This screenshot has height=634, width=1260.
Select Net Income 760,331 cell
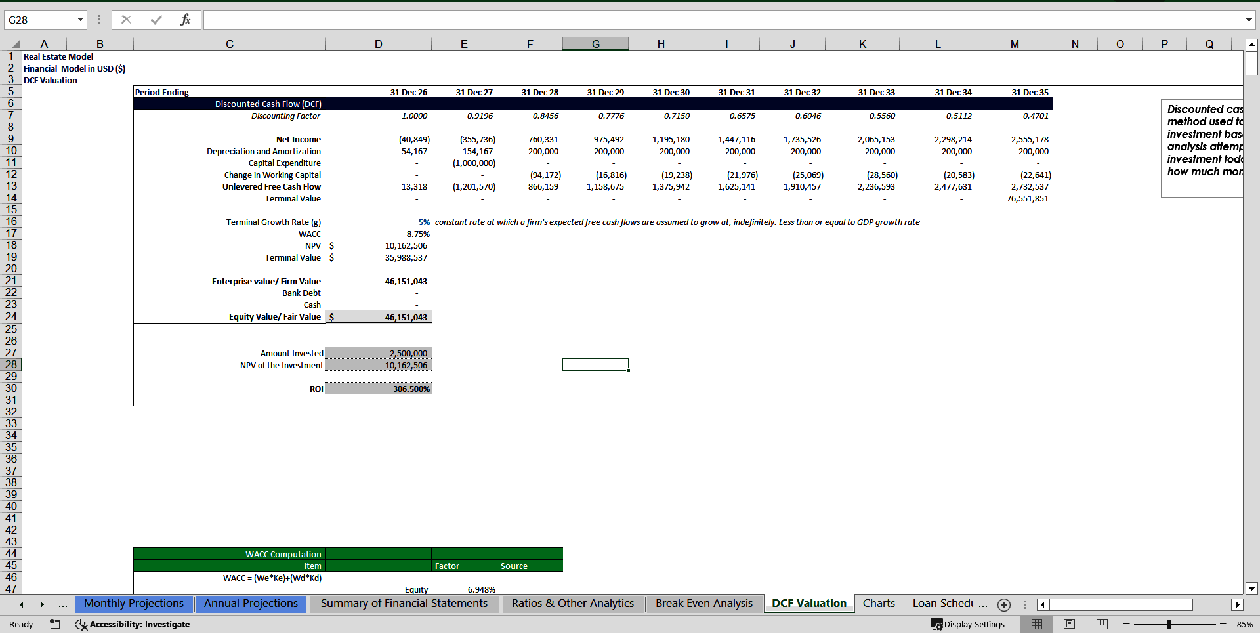point(530,139)
